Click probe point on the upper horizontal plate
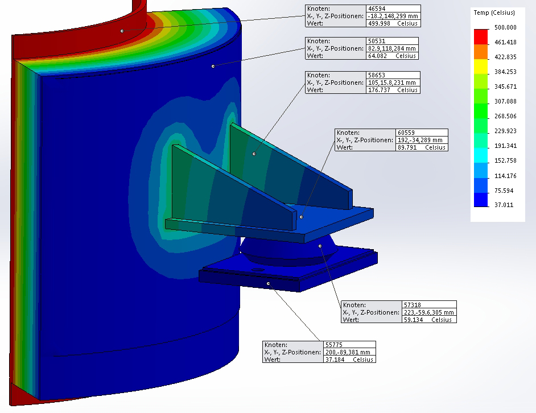The width and height of the screenshot is (536, 413). coord(302,217)
